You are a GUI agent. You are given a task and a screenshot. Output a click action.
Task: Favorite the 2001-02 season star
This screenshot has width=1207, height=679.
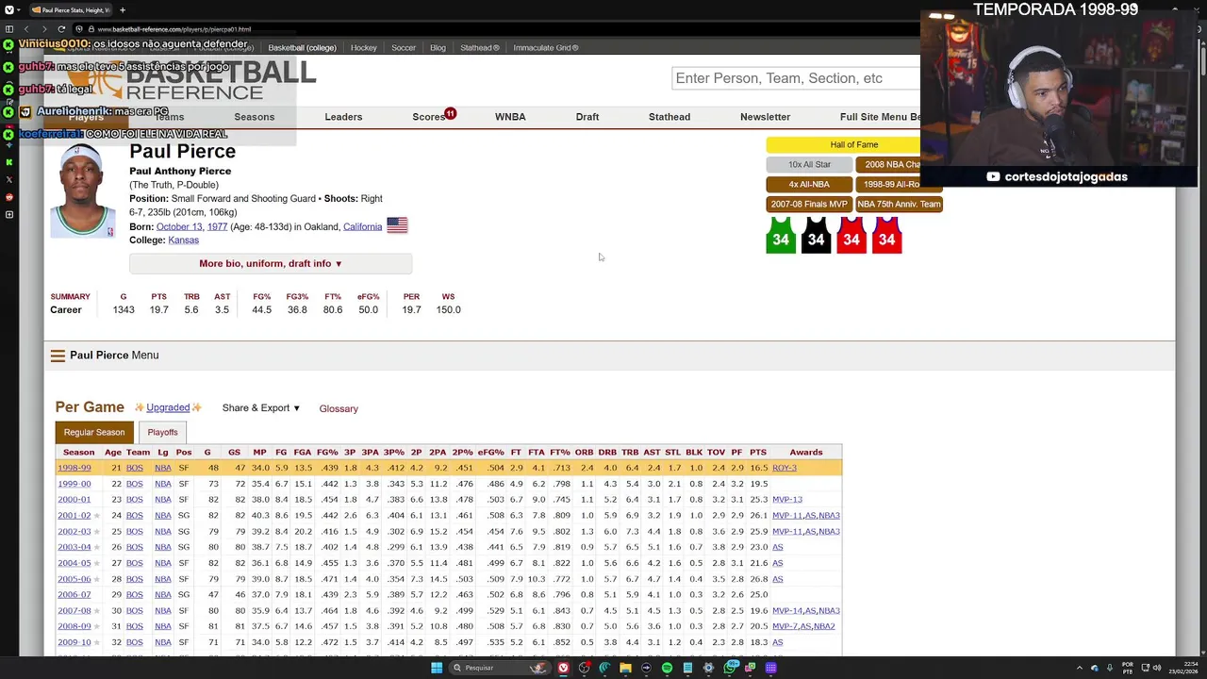96,516
